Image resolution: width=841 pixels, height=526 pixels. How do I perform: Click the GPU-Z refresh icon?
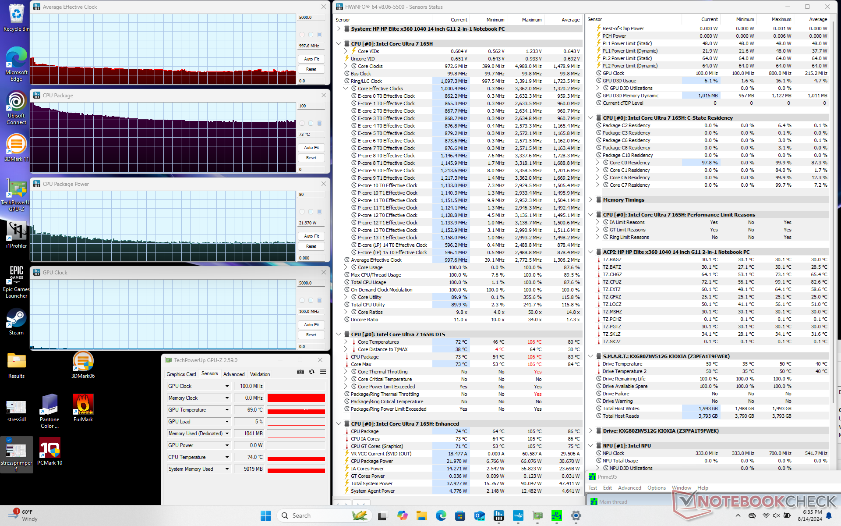(312, 372)
